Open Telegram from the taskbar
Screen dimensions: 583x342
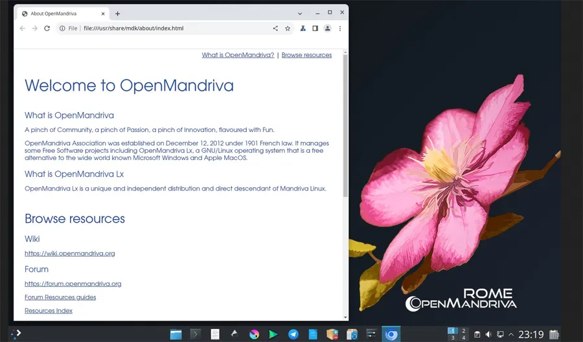click(293, 334)
